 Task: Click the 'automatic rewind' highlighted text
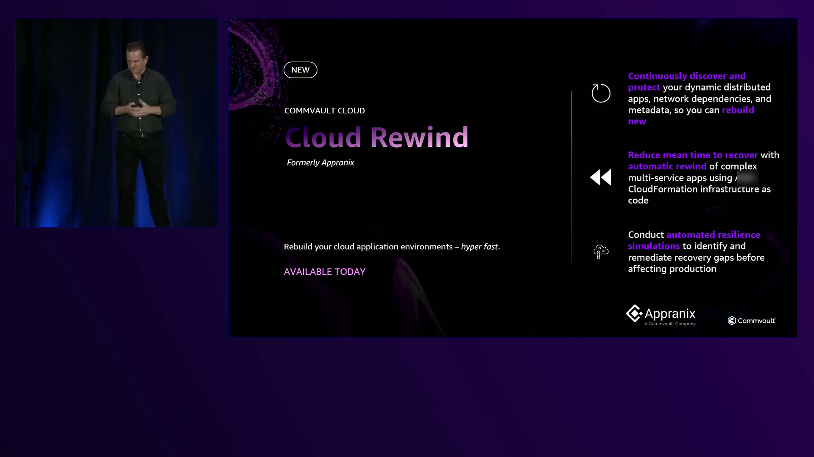[x=667, y=166]
